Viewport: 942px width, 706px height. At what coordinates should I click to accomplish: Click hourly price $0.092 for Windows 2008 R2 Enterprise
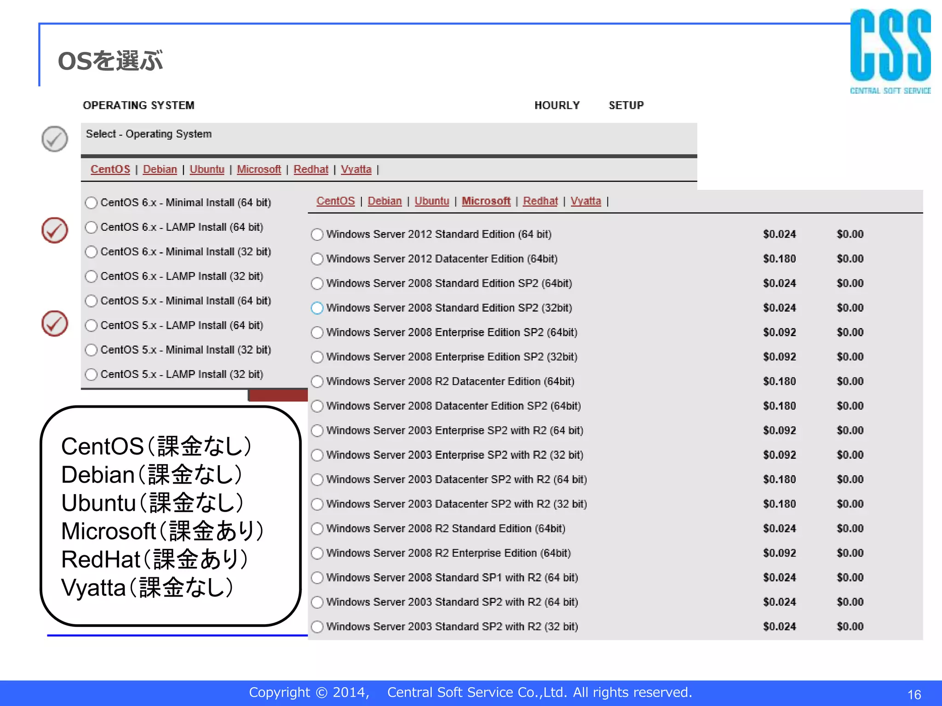coord(780,553)
